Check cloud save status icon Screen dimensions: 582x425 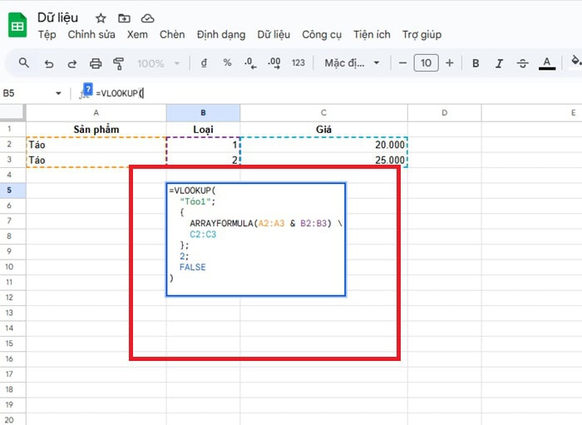tap(147, 17)
